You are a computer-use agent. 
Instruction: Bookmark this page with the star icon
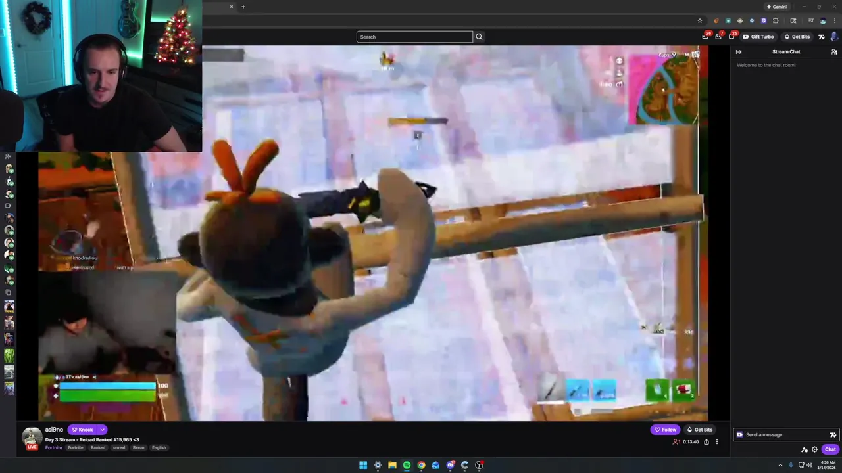700,21
